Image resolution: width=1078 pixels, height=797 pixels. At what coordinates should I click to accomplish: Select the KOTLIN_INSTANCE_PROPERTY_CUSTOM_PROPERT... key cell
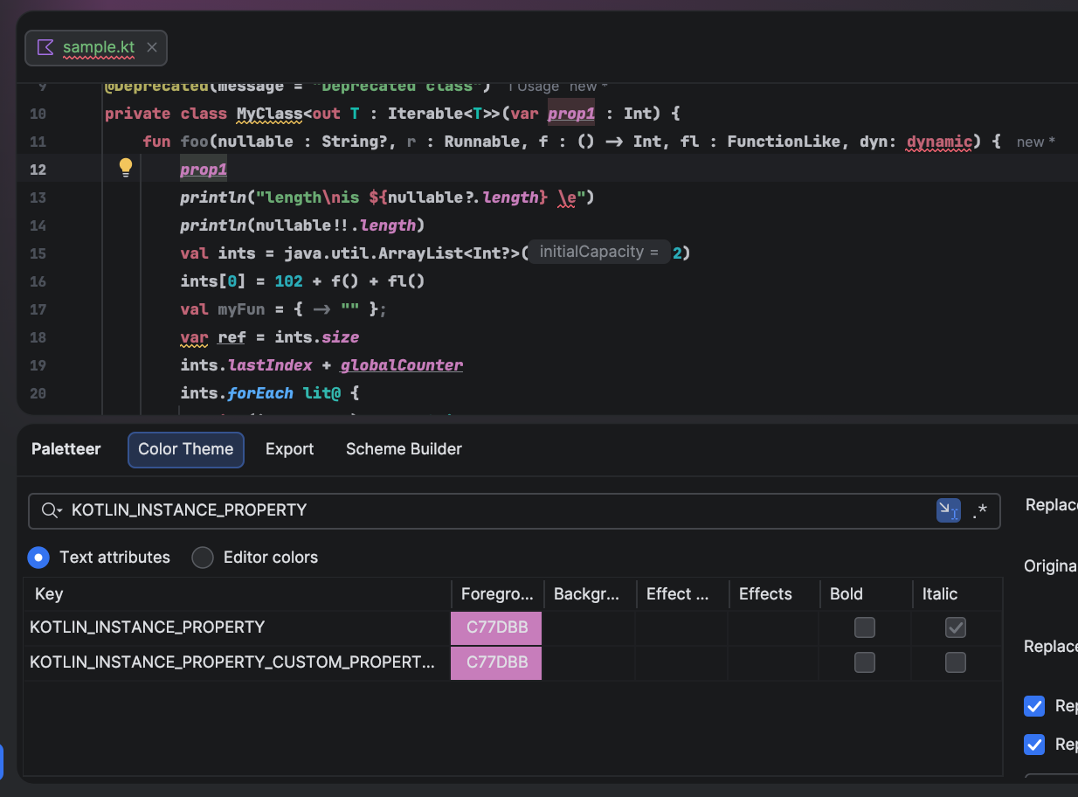click(236, 662)
